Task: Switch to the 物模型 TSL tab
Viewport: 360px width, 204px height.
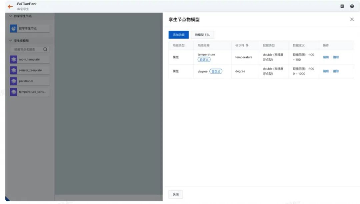Action: click(x=202, y=35)
